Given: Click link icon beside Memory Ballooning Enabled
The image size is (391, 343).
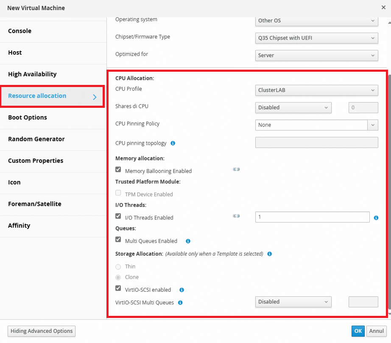Looking at the screenshot, I should point(236,169).
